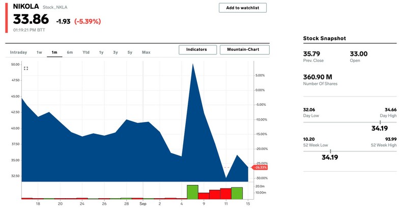Add Nikola stock to watchlist
This screenshot has width=402, height=220.
242,8
